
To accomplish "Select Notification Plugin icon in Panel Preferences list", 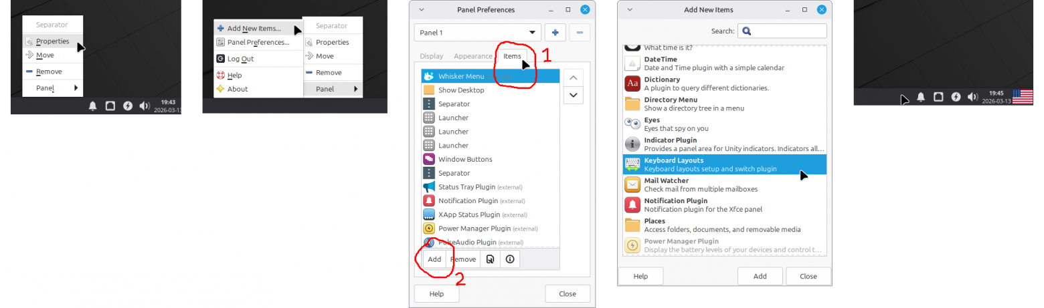I will (429, 200).
